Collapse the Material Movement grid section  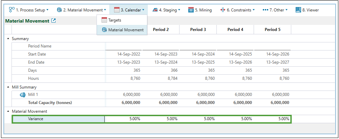click(x=8, y=111)
